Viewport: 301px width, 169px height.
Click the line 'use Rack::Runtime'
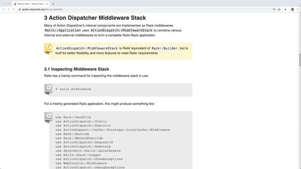coord(72,134)
